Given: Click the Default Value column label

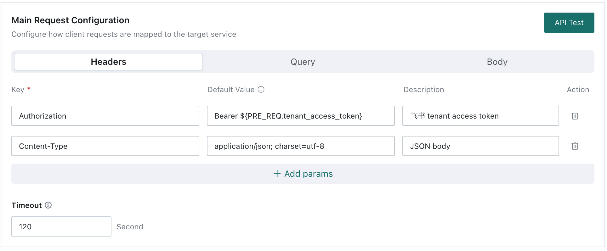Looking at the screenshot, I should tap(231, 90).
